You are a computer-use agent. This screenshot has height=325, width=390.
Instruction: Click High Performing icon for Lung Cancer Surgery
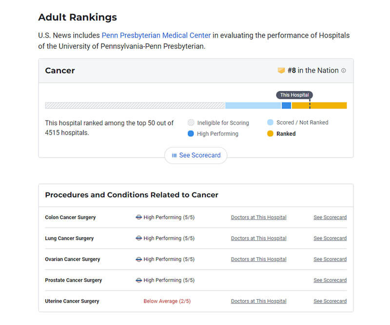[x=139, y=238]
